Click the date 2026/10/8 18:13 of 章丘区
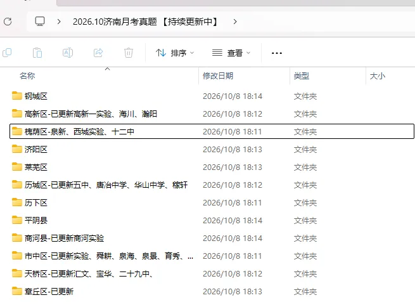 click(x=233, y=291)
